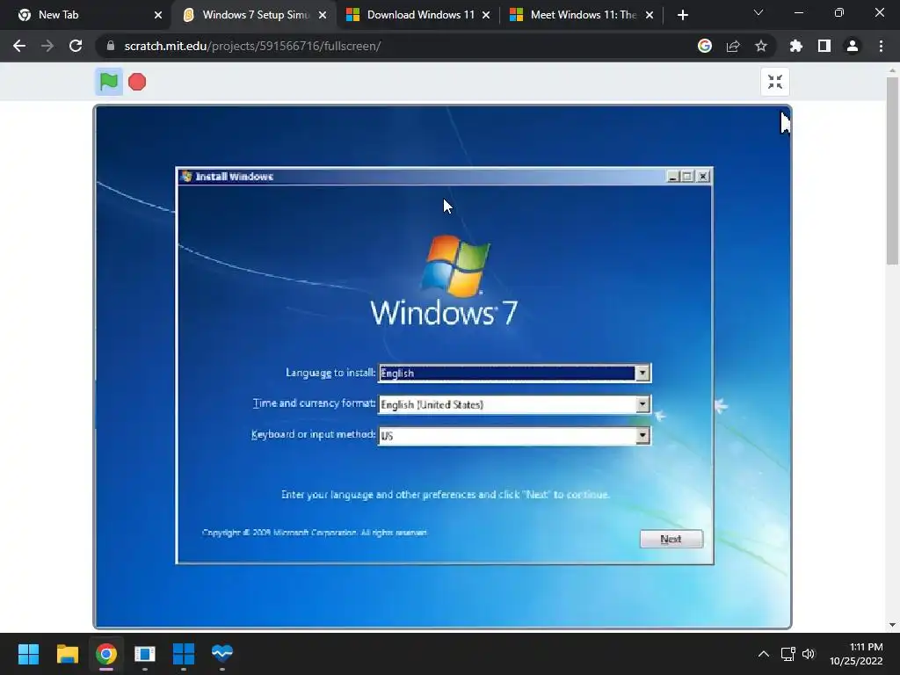Image resolution: width=900 pixels, height=675 pixels.
Task: Stop the Scratch project with red stop sign
Action: pyautogui.click(x=137, y=82)
